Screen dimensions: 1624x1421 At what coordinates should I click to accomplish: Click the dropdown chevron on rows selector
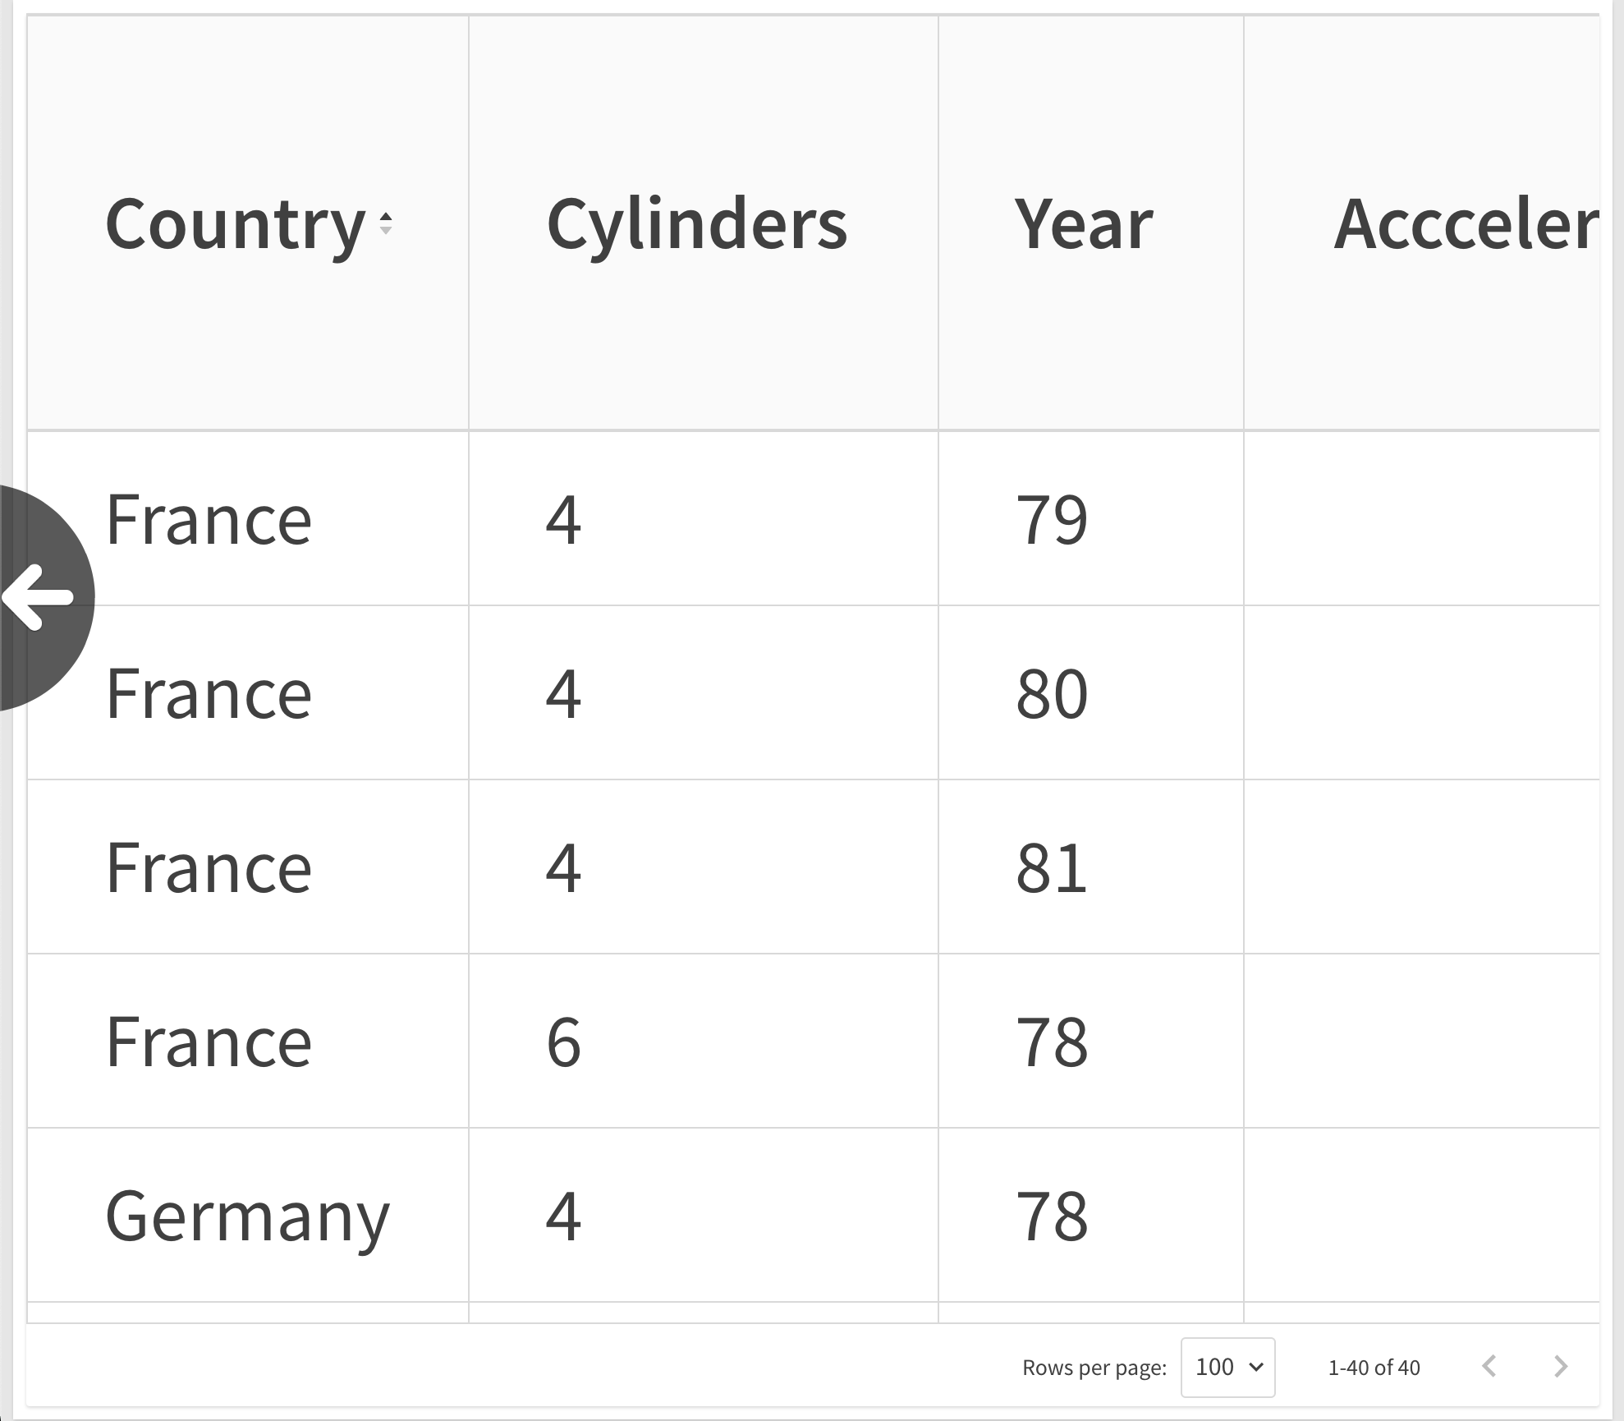(1255, 1368)
